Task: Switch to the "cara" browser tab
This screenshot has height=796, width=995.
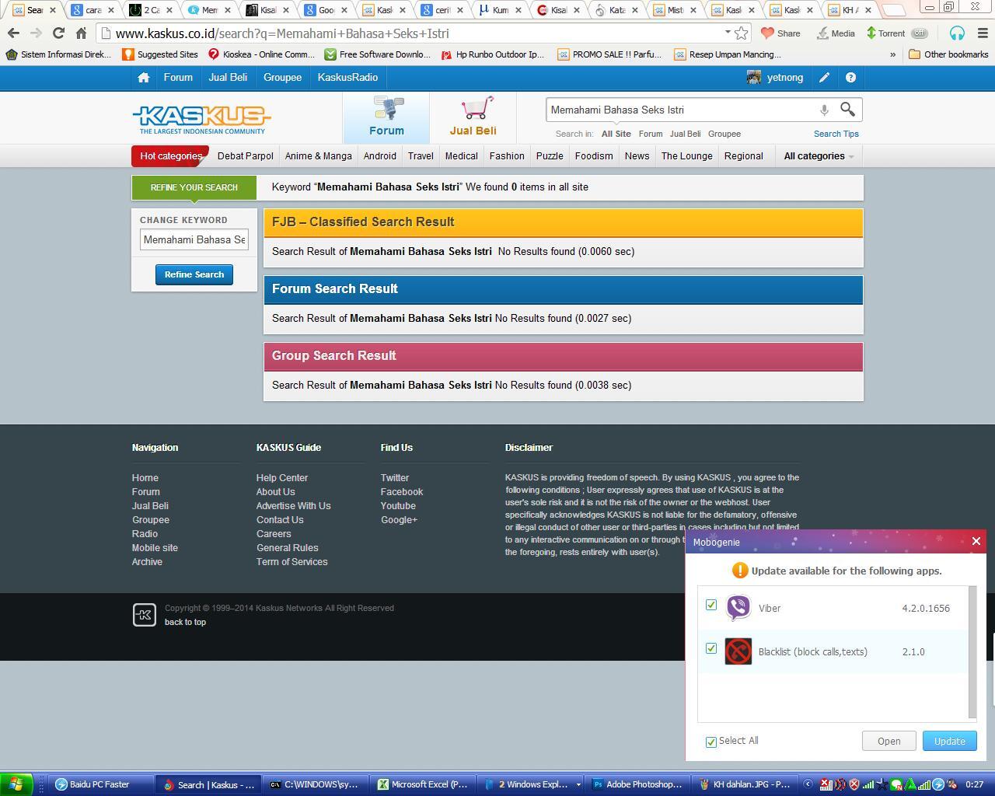Action: pos(93,10)
